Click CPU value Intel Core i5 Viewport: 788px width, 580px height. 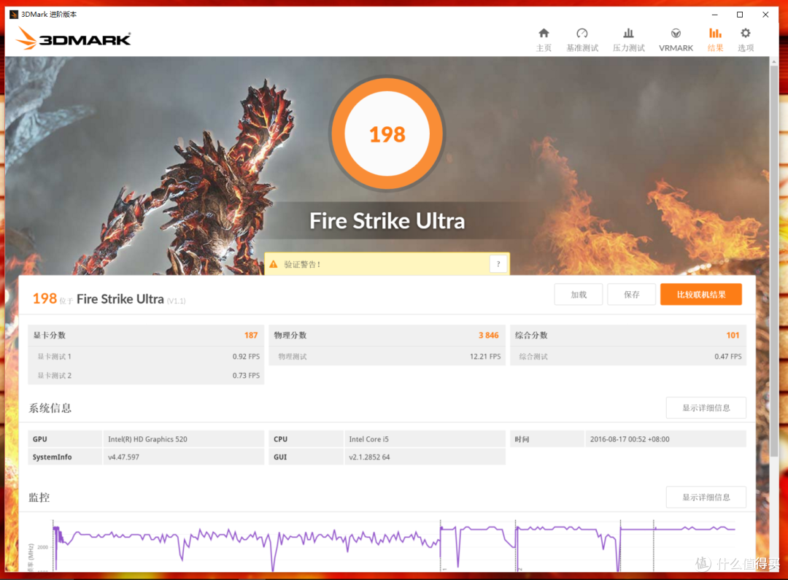pyautogui.click(x=369, y=439)
